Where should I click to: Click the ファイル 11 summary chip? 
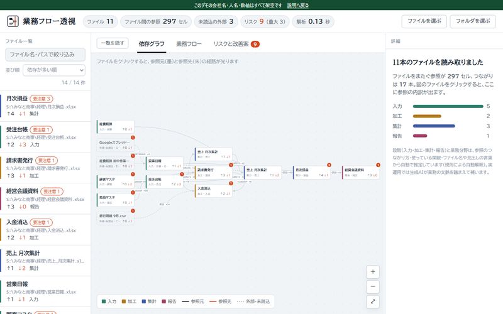tap(101, 21)
